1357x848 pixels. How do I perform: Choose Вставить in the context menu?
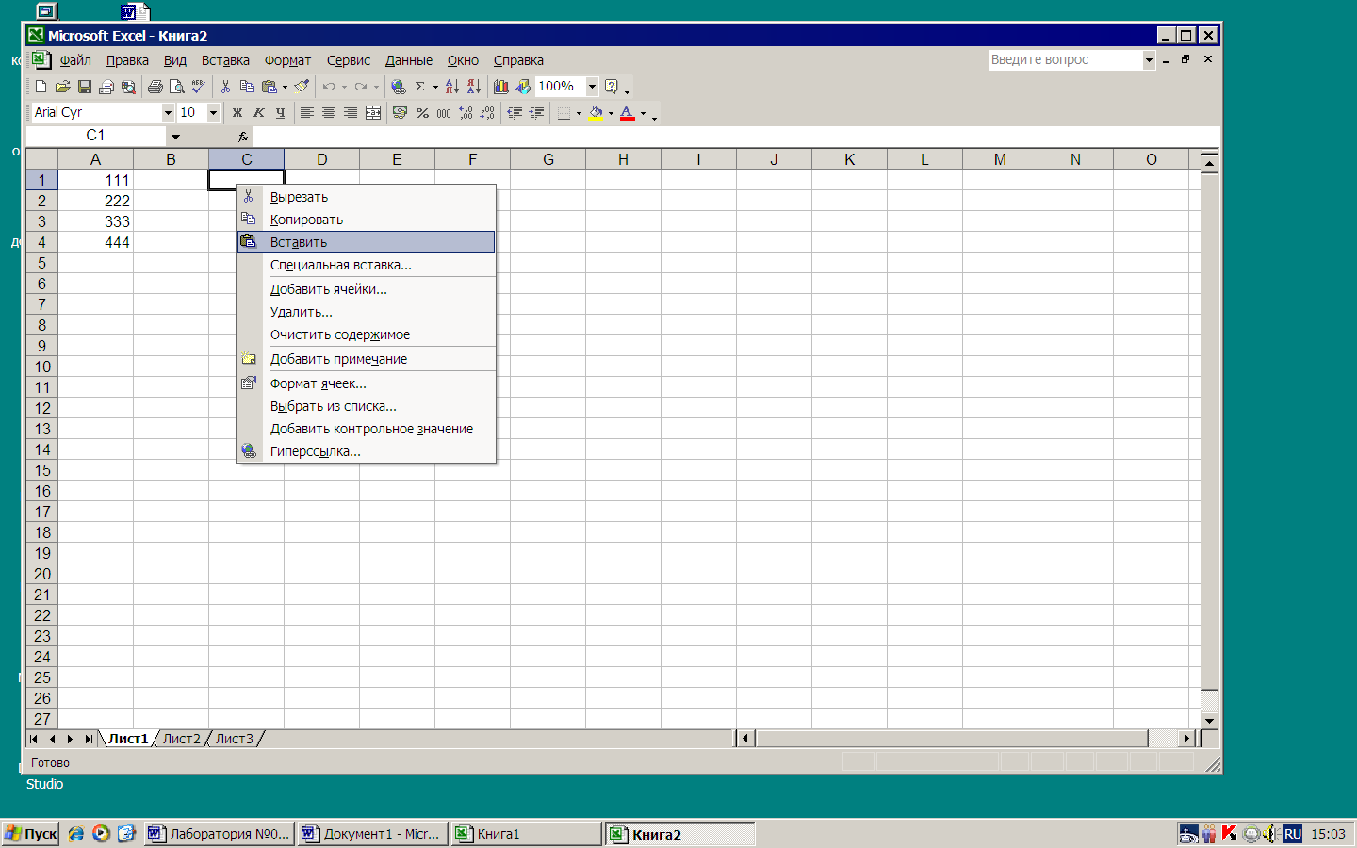(x=366, y=242)
